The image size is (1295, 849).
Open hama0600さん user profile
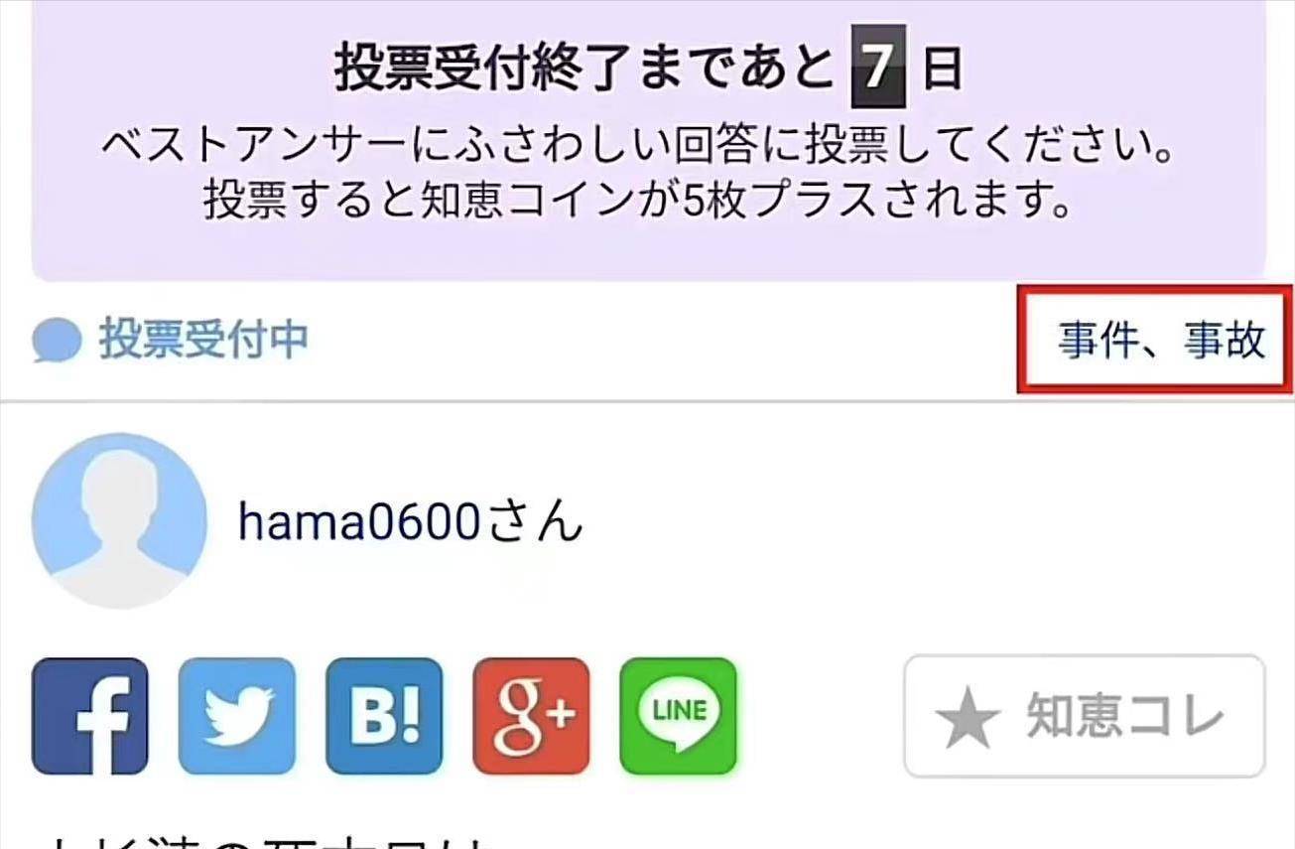tap(410, 519)
